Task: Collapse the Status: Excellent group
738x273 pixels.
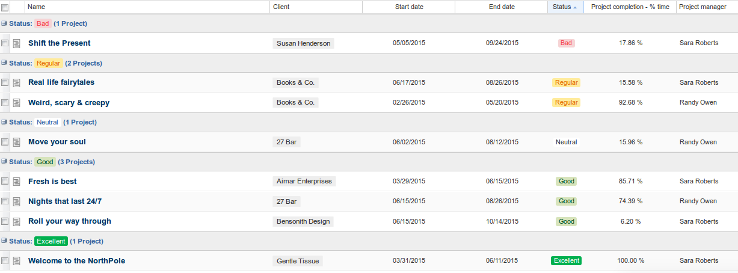Action: tap(4, 241)
